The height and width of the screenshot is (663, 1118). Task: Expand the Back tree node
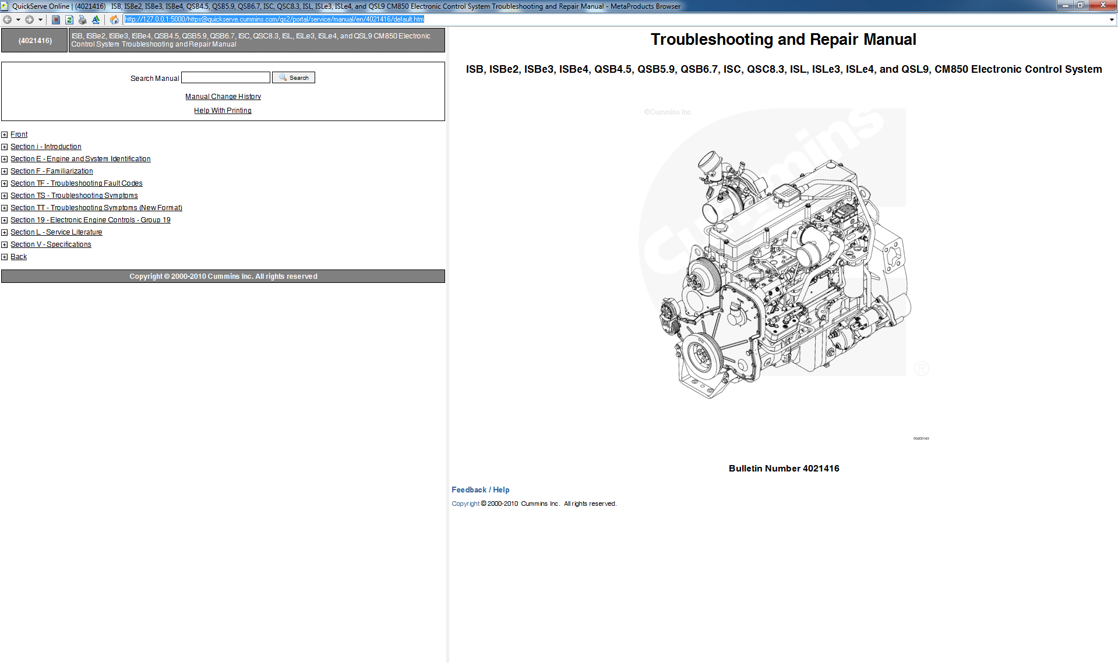pyautogui.click(x=5, y=257)
